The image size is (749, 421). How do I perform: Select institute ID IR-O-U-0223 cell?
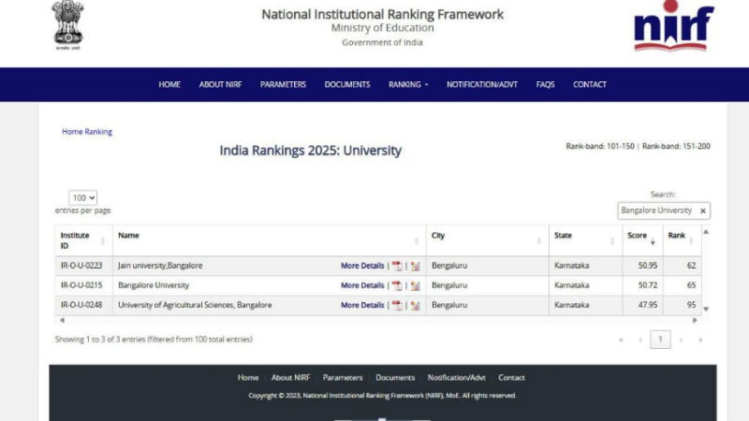81,266
